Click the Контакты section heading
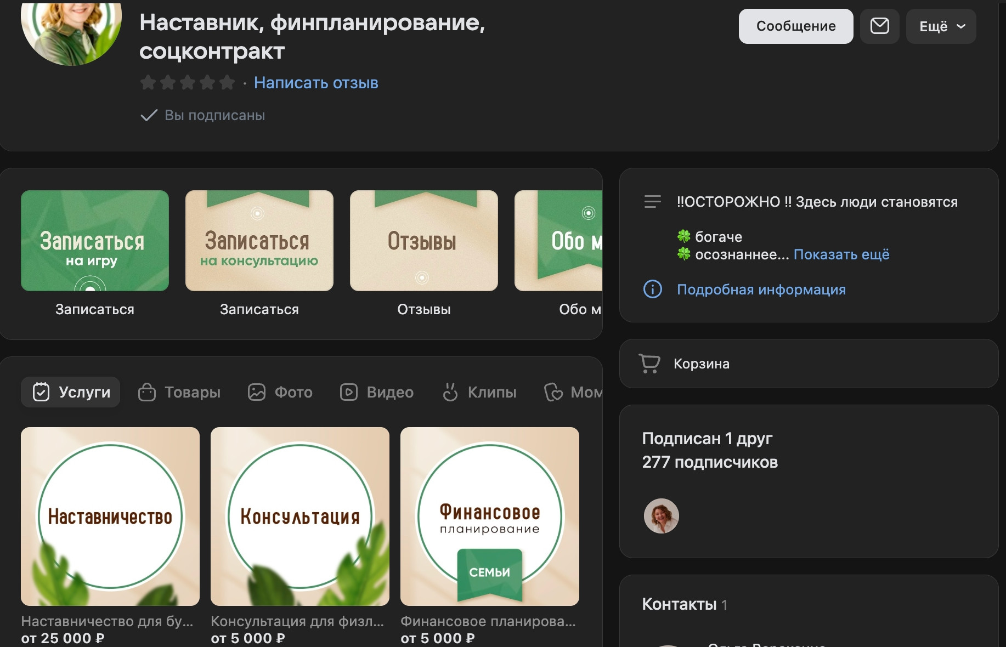Viewport: 1006px width, 647px height. tap(679, 604)
